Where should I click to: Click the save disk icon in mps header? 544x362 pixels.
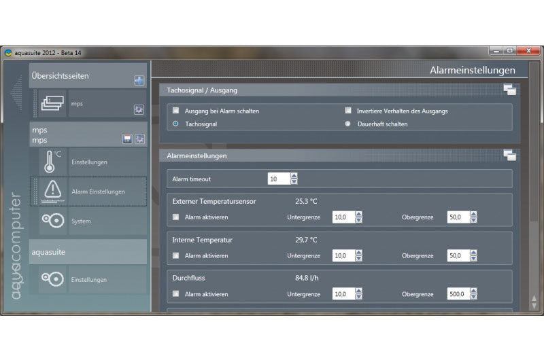[127, 139]
